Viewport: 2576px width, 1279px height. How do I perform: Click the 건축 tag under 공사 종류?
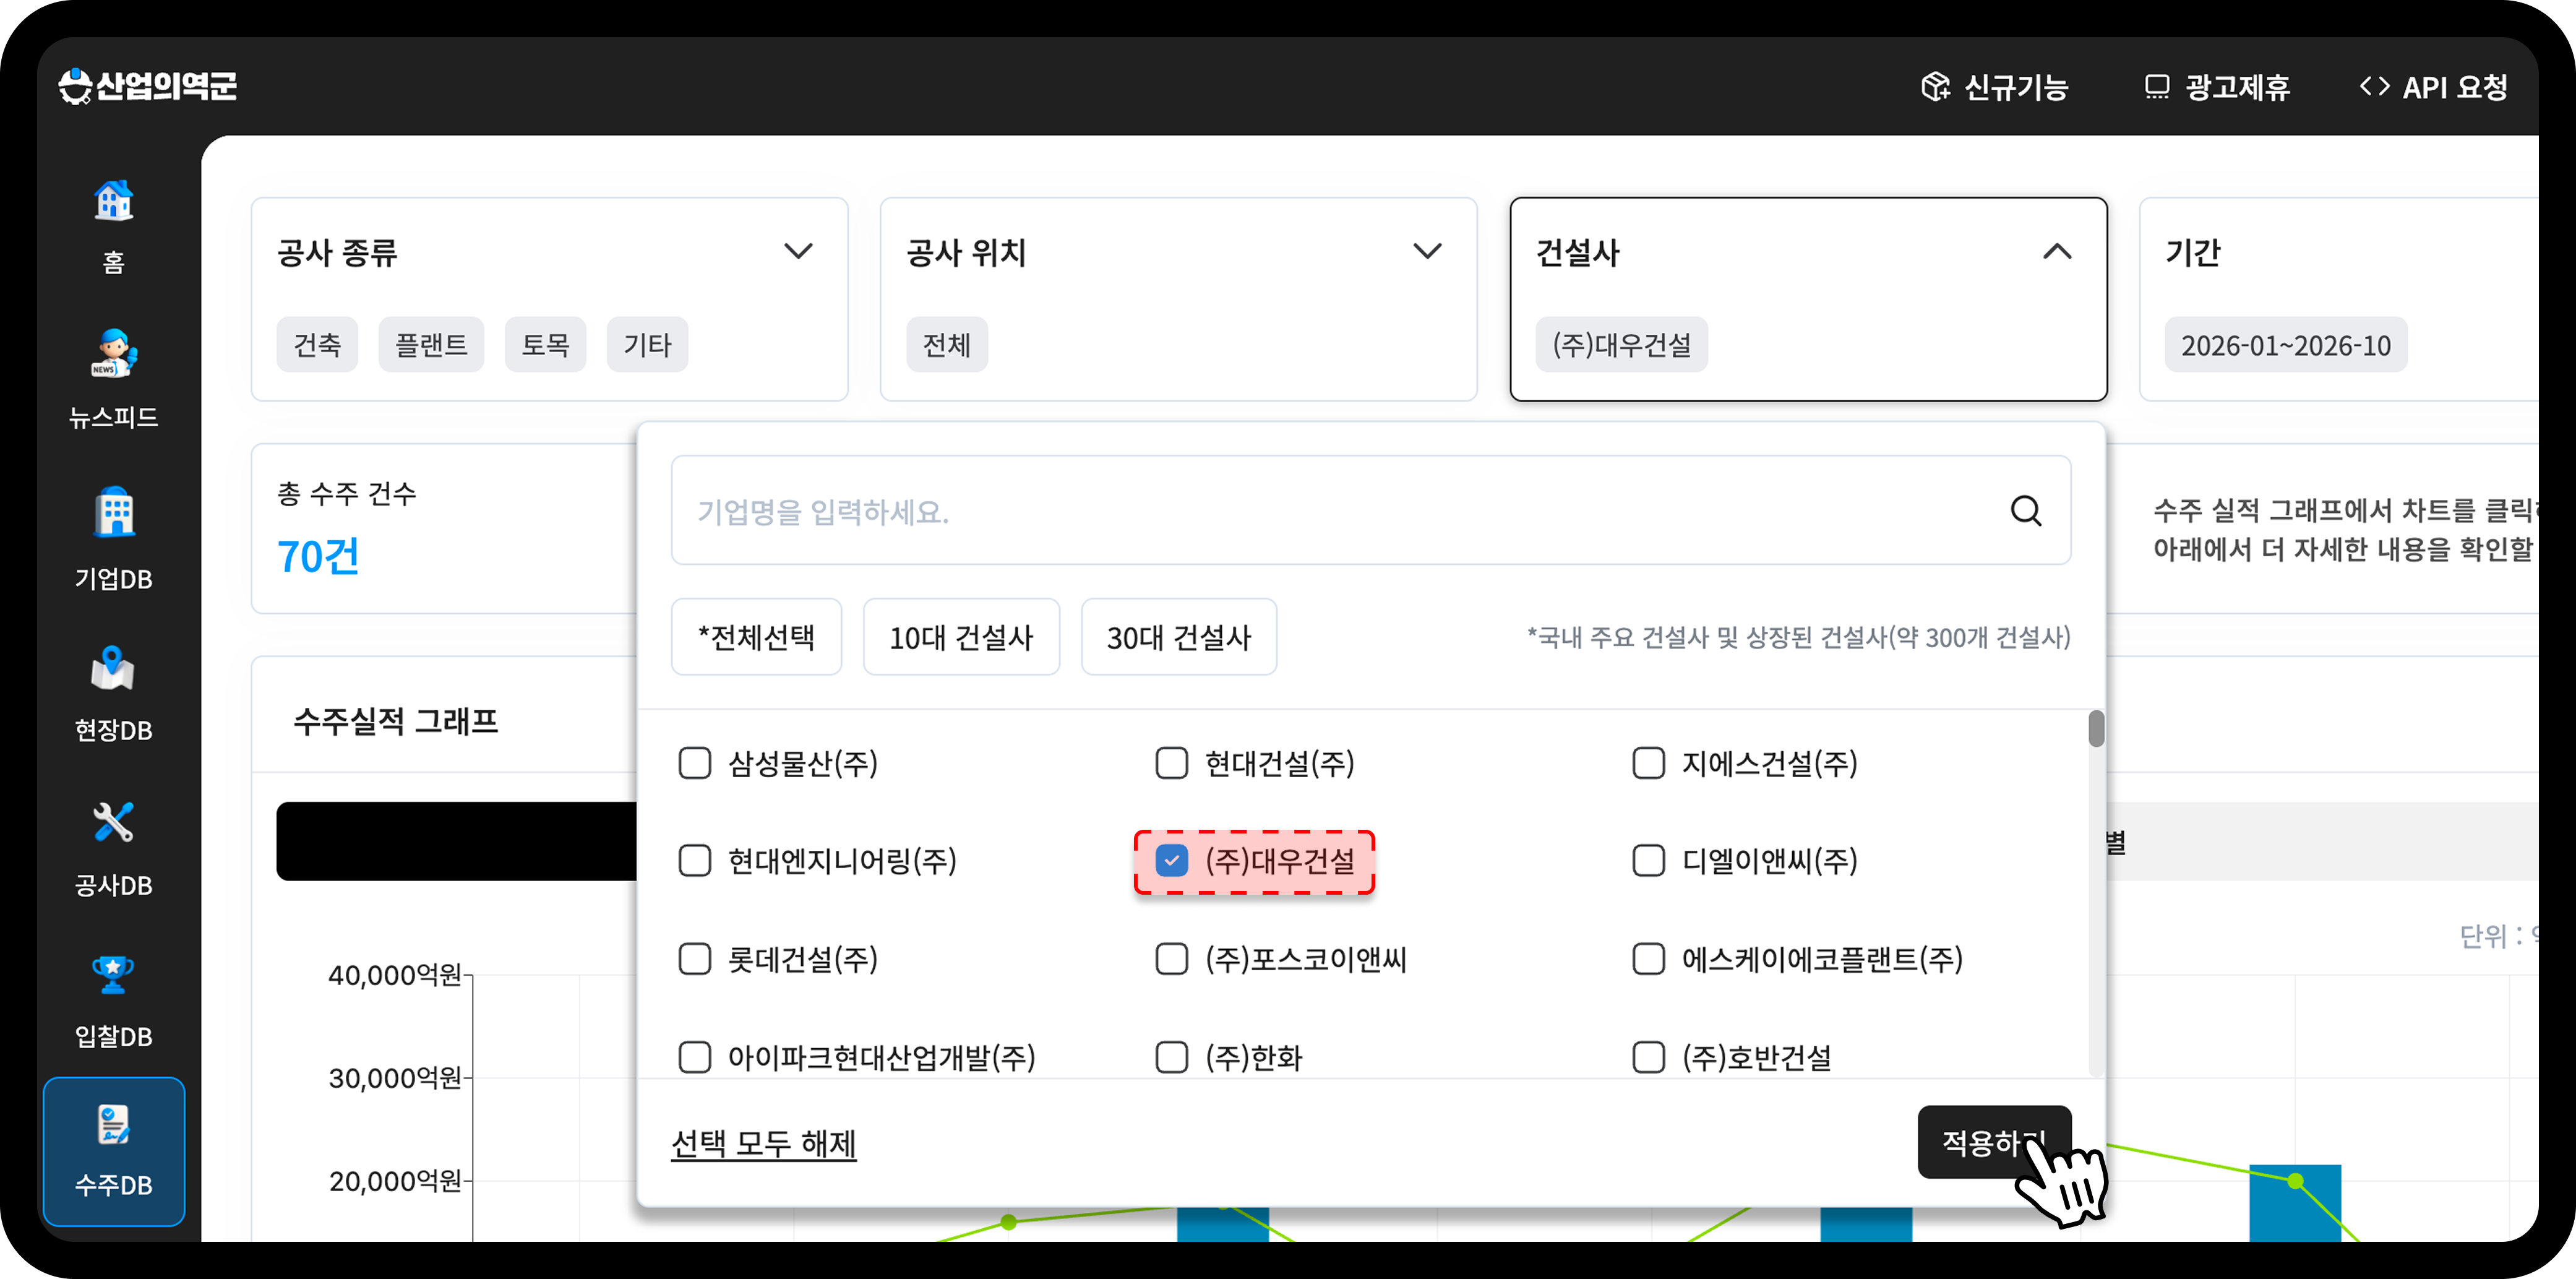click(317, 345)
